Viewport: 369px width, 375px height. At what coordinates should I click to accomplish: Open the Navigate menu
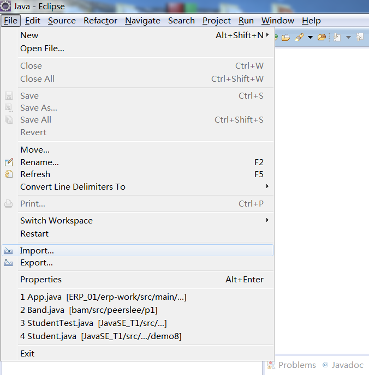click(x=142, y=21)
